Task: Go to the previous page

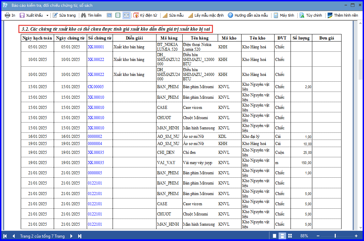Action: click(x=14, y=236)
